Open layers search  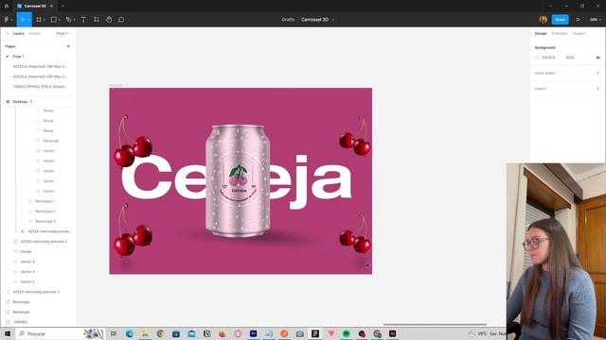coord(8,34)
